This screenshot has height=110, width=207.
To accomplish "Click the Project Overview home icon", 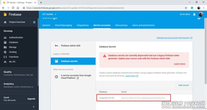I will tap(5, 22).
